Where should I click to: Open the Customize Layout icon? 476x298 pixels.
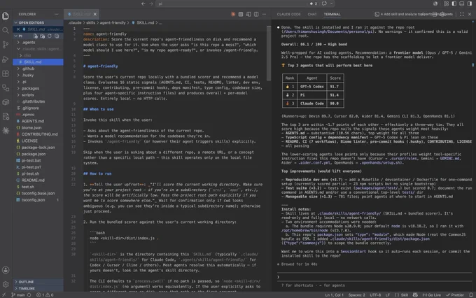pos(446,3)
